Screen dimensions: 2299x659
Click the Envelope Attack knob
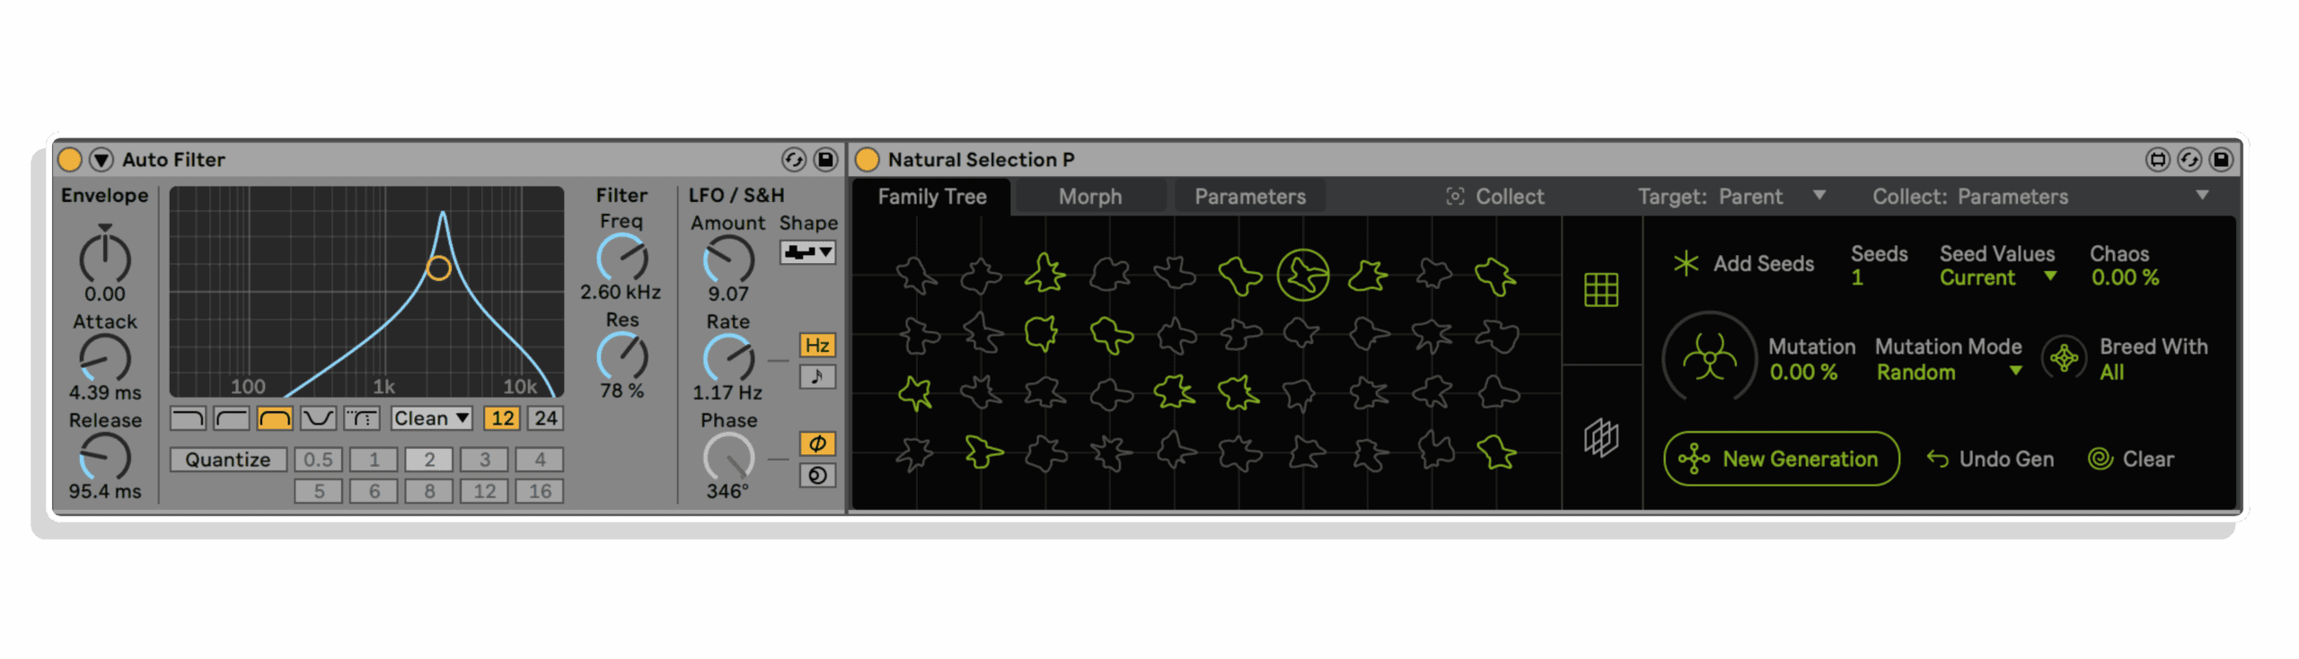click(x=105, y=359)
